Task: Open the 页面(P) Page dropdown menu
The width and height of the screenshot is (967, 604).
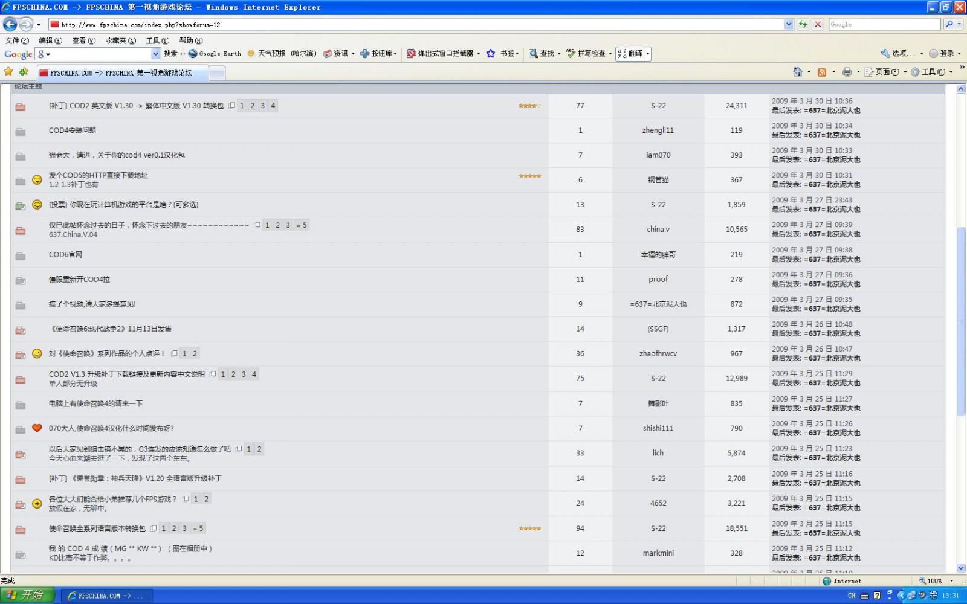Action: pyautogui.click(x=885, y=72)
